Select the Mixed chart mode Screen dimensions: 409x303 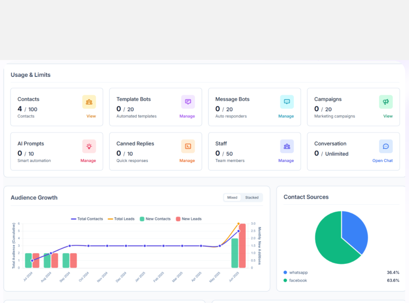232,198
